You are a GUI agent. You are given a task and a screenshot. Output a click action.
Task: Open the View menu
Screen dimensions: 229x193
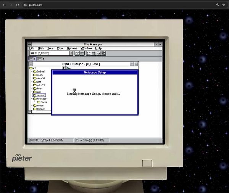coord(60,48)
